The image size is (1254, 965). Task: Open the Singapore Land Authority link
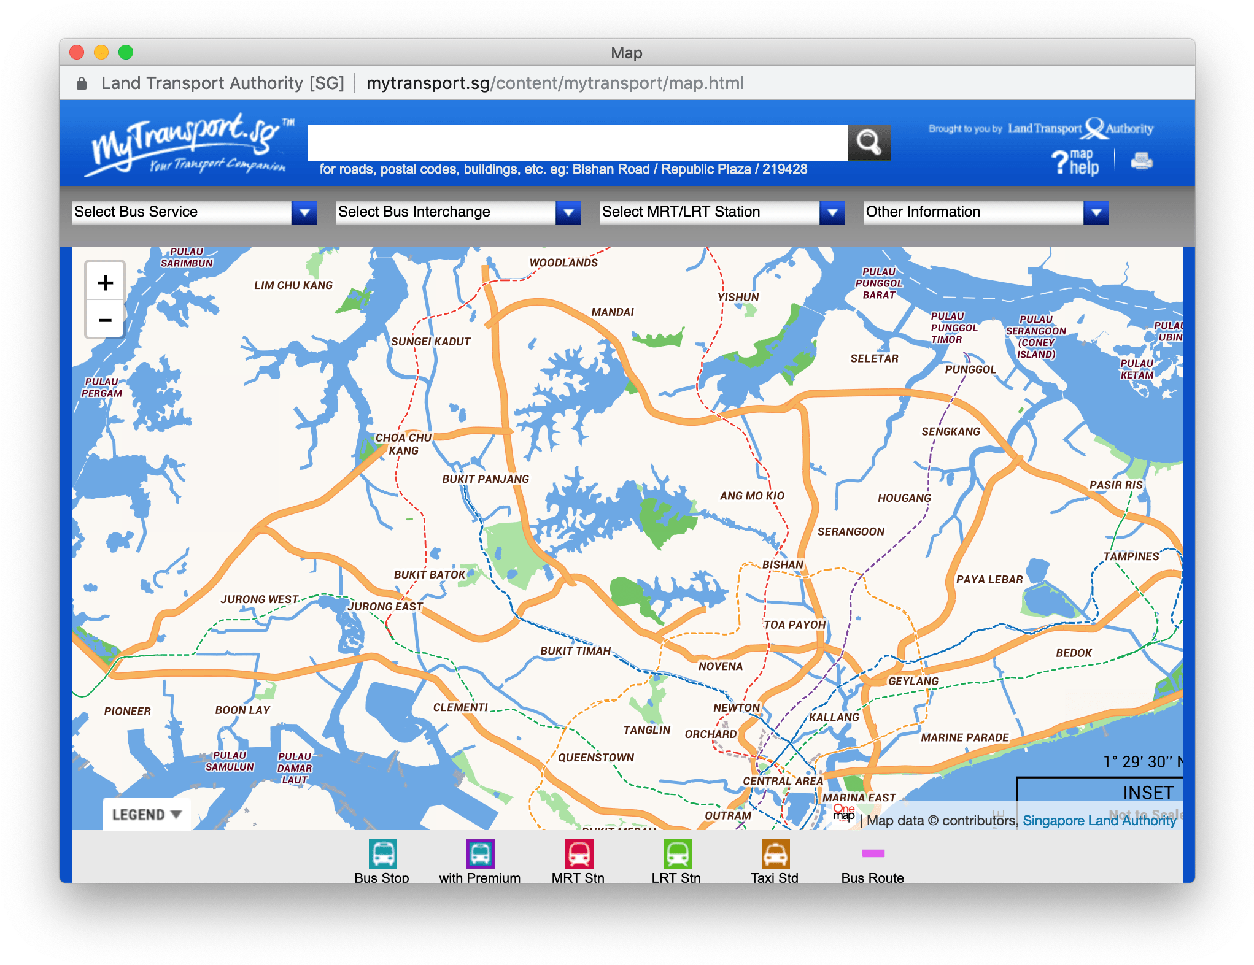tap(1099, 820)
